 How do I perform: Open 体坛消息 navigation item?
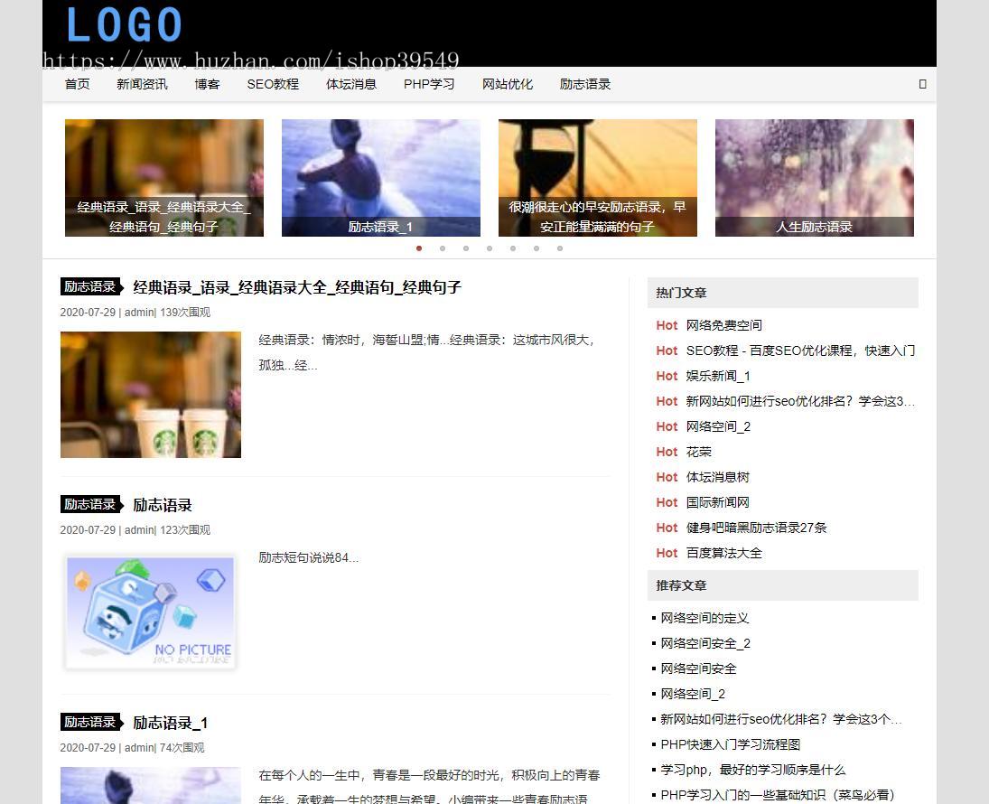(x=351, y=84)
